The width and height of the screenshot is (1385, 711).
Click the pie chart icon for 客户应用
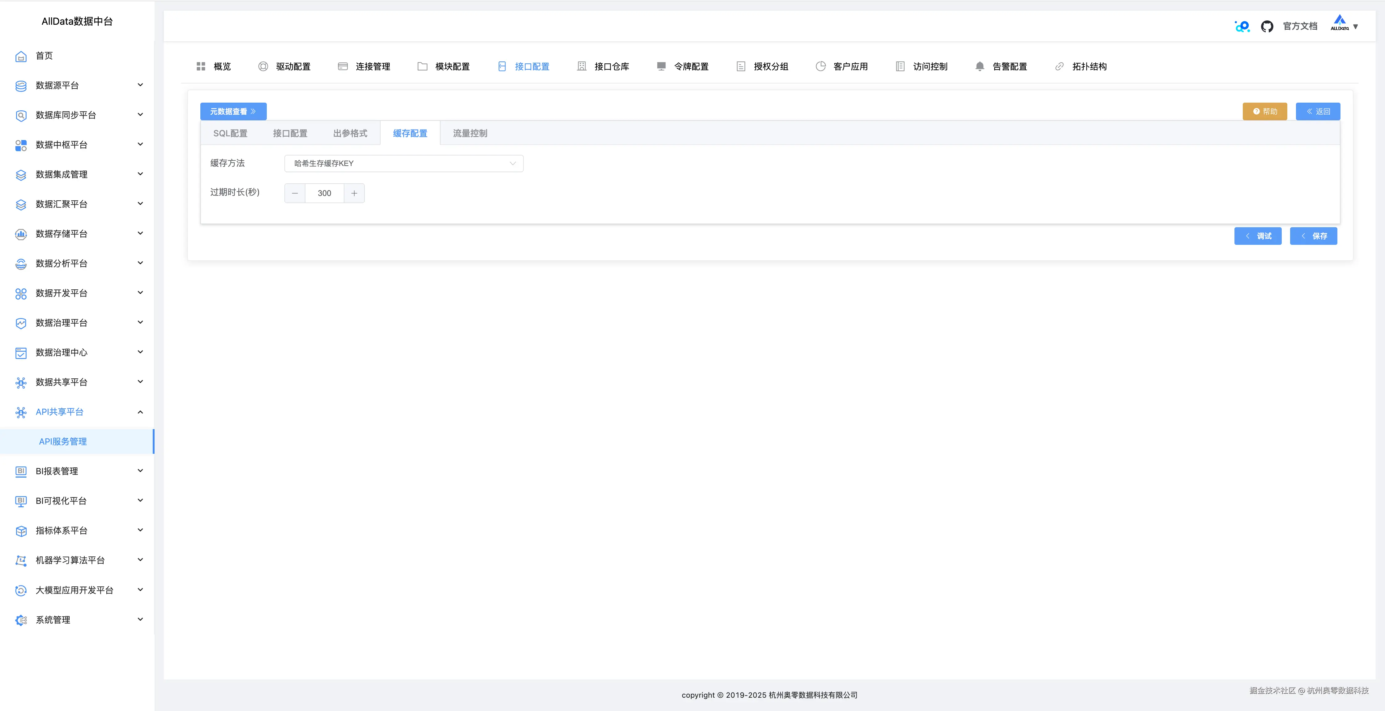click(820, 66)
